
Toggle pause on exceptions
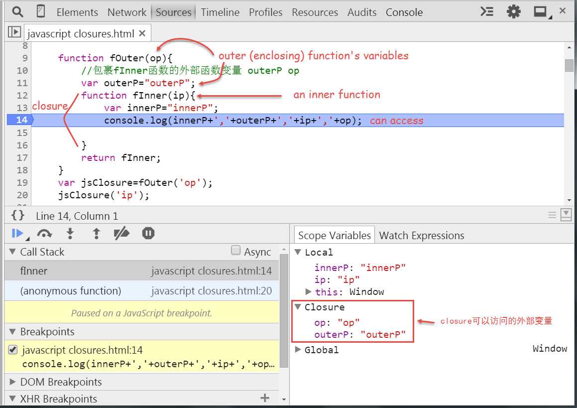coord(148,233)
